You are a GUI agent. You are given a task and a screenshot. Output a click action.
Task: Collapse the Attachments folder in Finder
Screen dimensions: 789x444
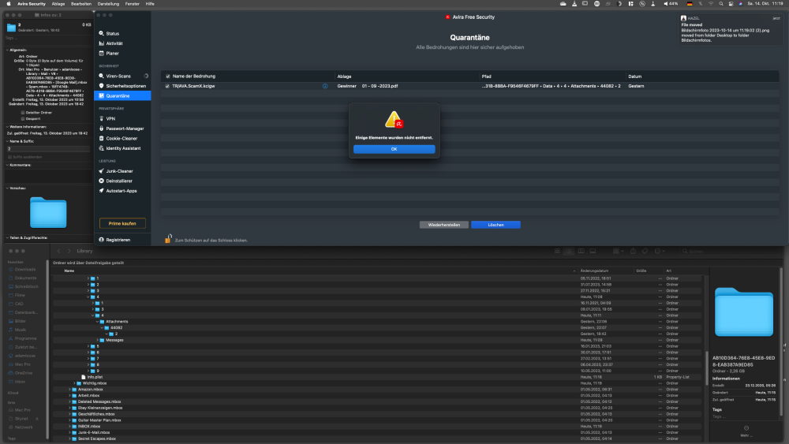pos(98,321)
